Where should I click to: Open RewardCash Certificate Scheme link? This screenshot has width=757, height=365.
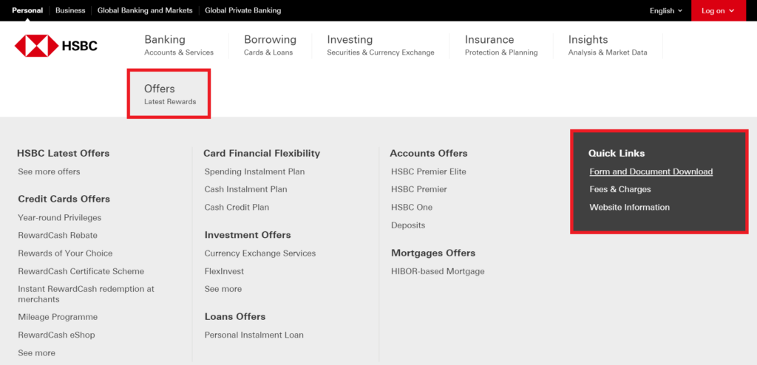(x=81, y=271)
